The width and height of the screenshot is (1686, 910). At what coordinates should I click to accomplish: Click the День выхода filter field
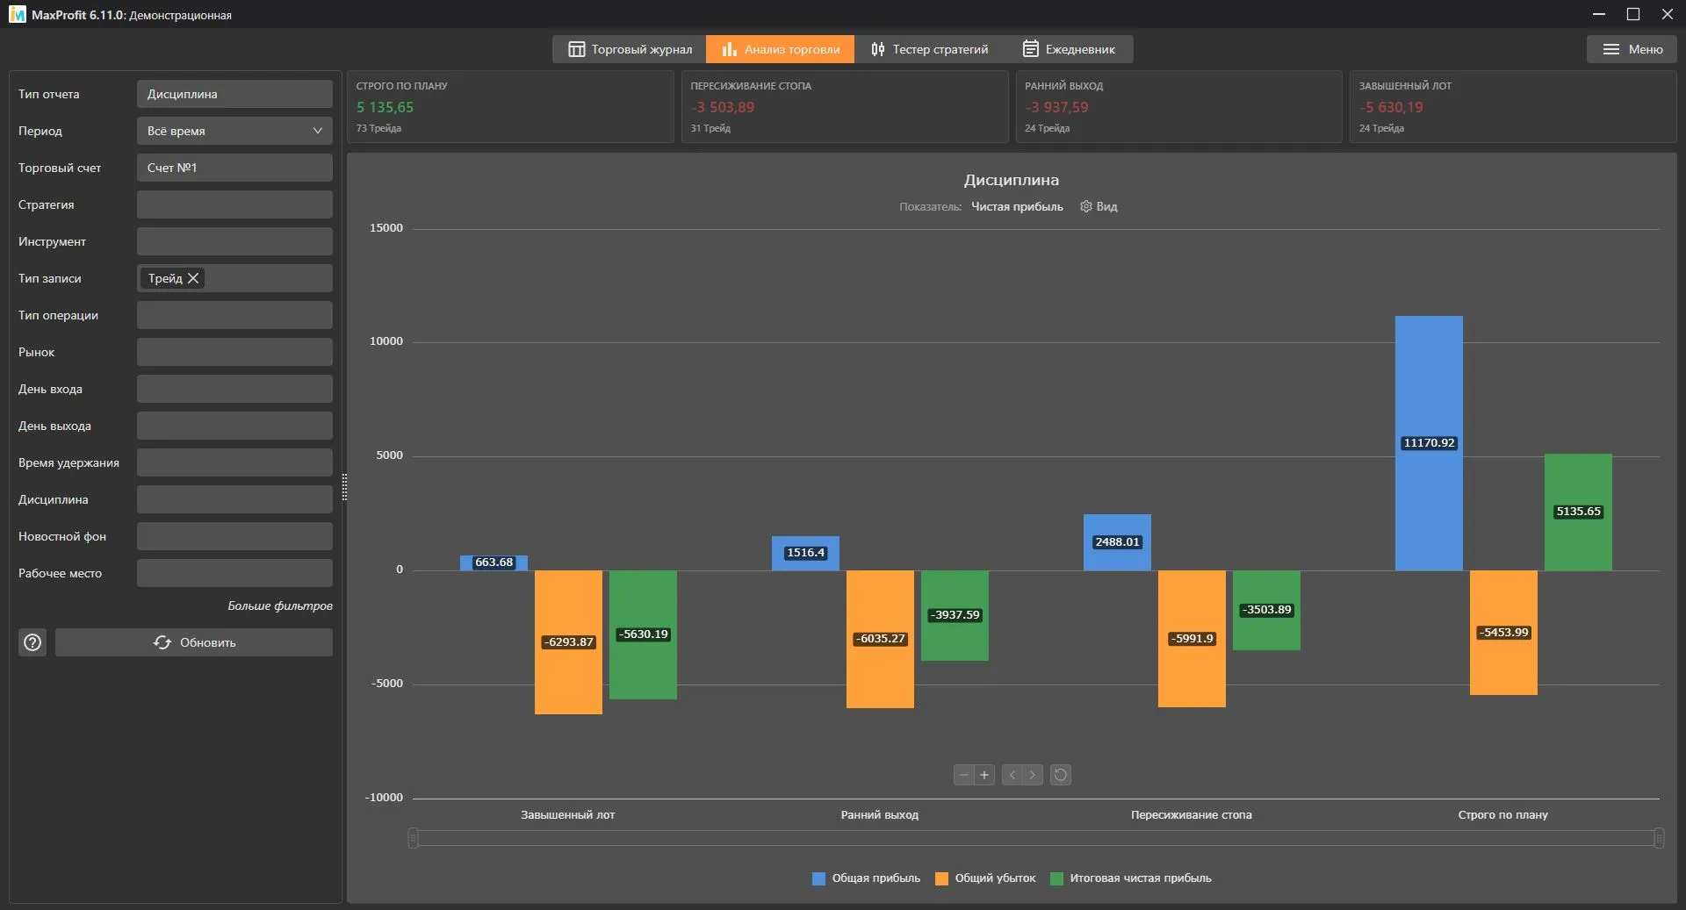234,426
